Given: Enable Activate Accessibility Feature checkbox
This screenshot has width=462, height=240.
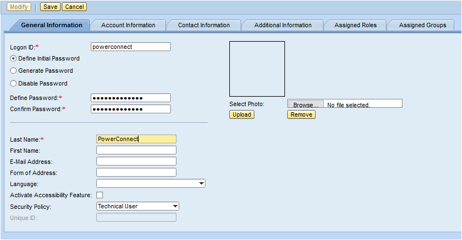Looking at the screenshot, I should click(100, 195).
